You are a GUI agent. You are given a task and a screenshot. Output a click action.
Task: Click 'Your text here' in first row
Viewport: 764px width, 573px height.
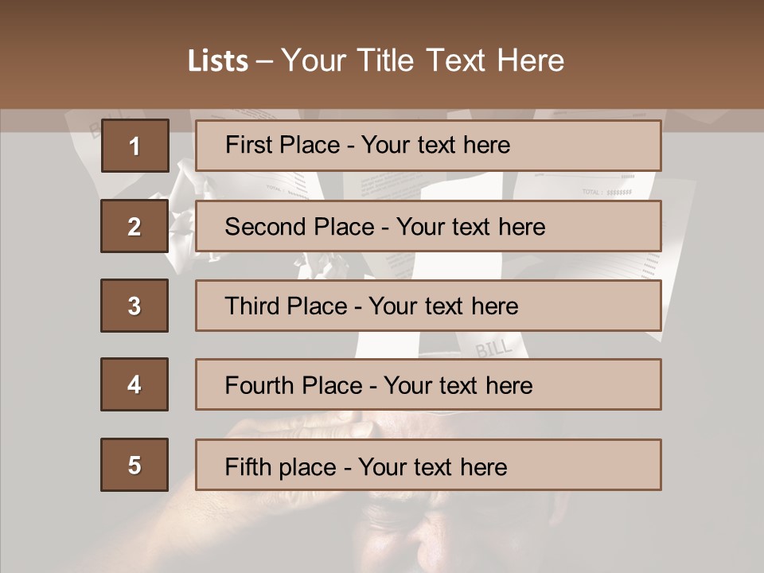tap(435, 145)
